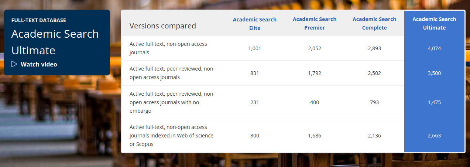This screenshot has width=470, height=167.
Task: Click the Elite value 231 cell
Action: [255, 102]
